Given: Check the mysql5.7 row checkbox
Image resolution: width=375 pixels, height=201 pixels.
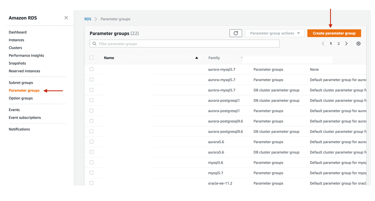Looking at the screenshot, I should (91, 173).
